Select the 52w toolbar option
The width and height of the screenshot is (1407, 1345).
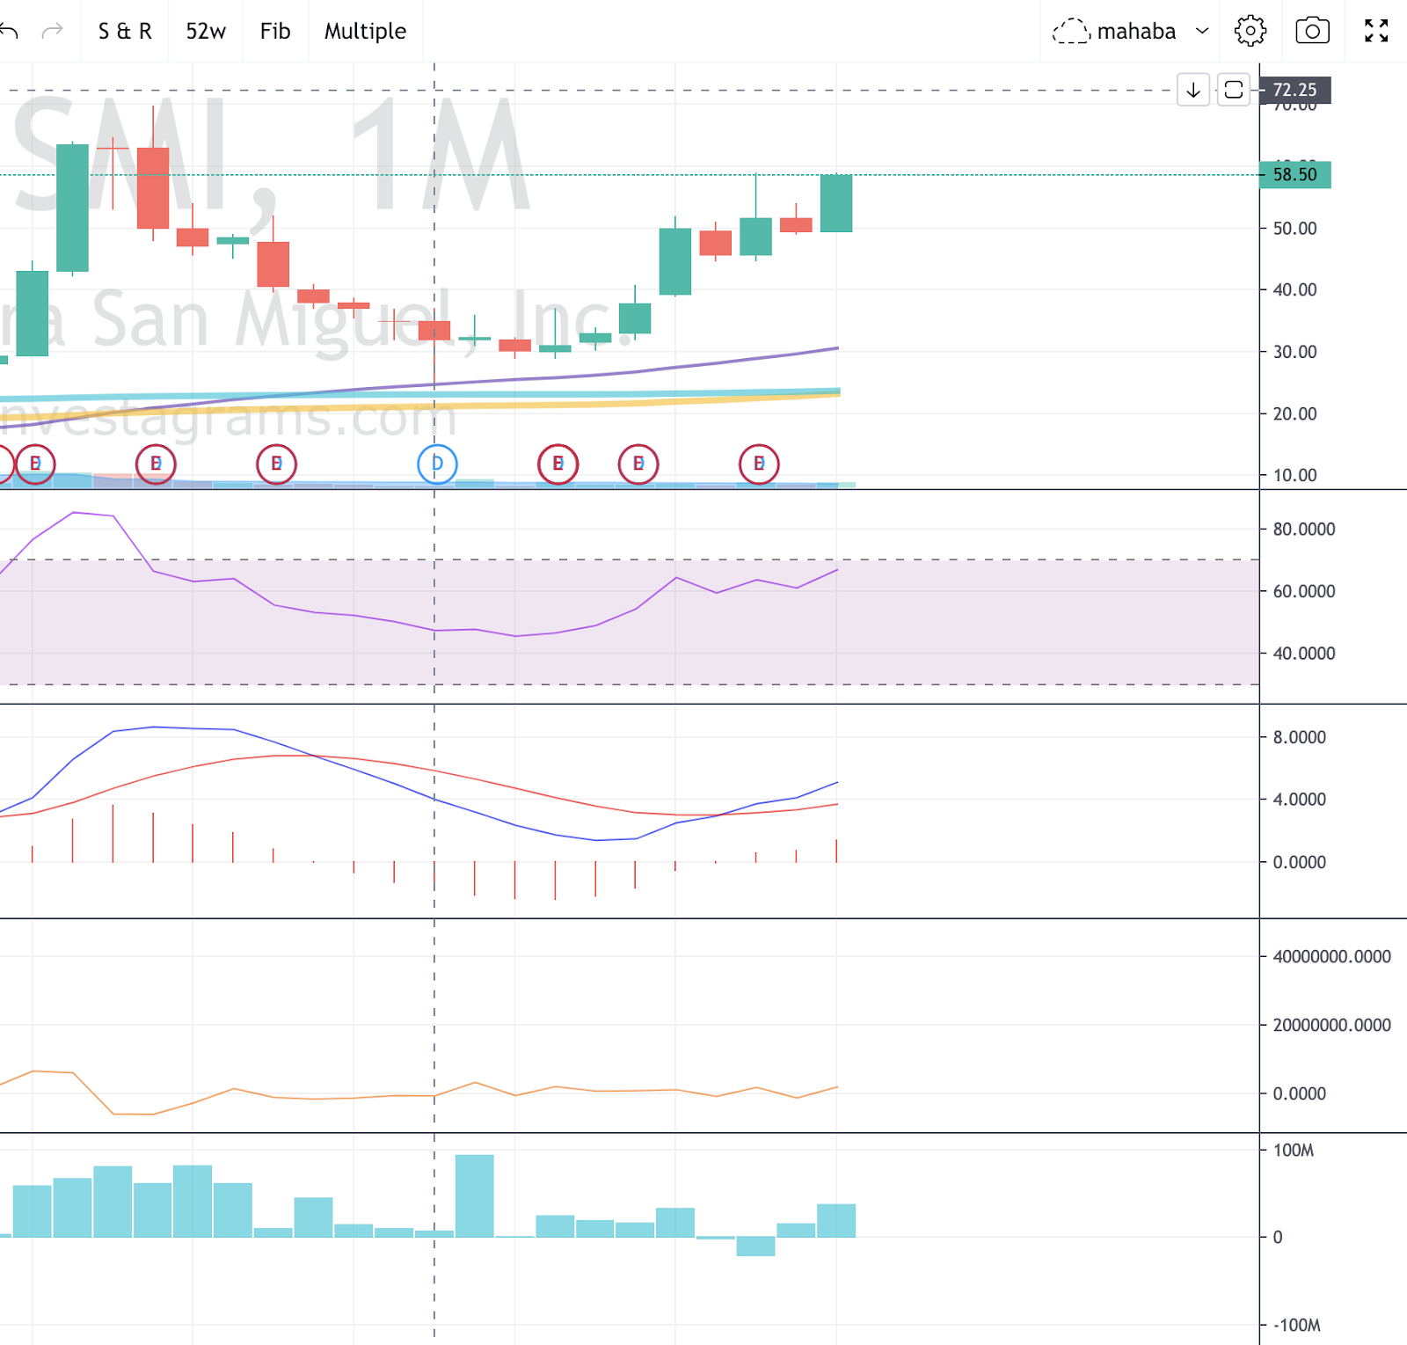click(x=206, y=32)
